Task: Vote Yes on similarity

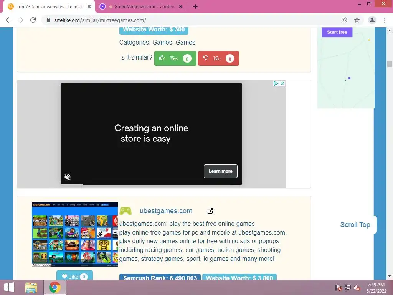Action: click(x=175, y=58)
